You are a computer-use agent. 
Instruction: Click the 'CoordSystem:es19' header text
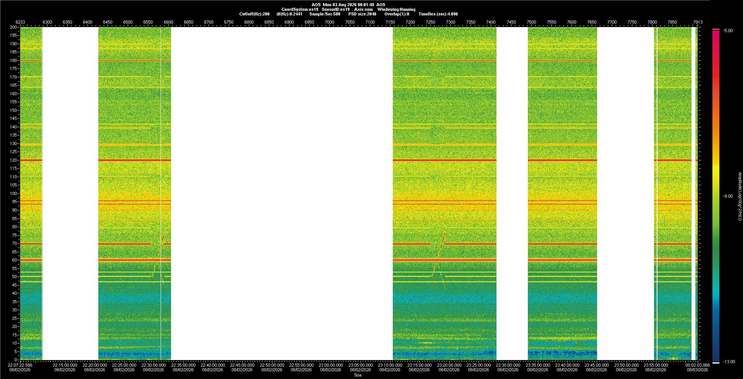(300, 9)
